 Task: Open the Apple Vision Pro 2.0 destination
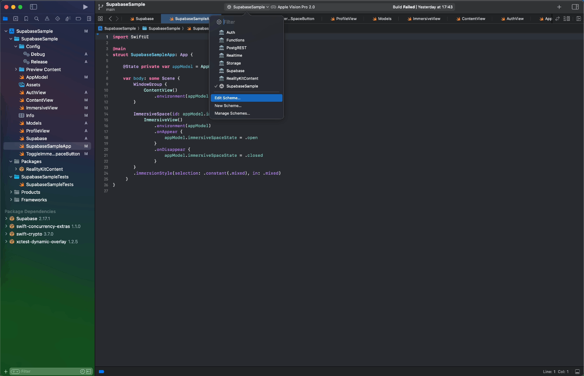[293, 7]
